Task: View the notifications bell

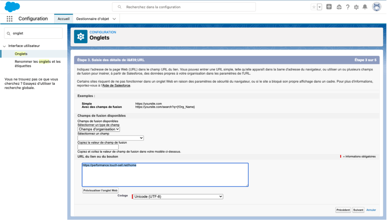Action: [365, 7]
